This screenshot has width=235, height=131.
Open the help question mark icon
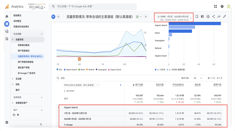(222, 6)
